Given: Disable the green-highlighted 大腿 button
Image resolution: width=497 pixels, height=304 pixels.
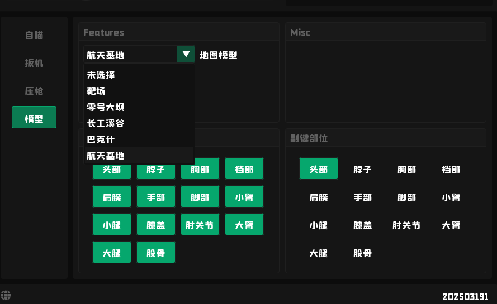Looking at the screenshot, I should [112, 253].
